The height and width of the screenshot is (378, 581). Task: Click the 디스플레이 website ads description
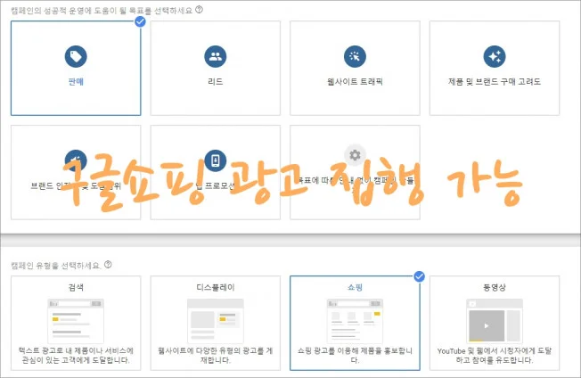point(216,356)
